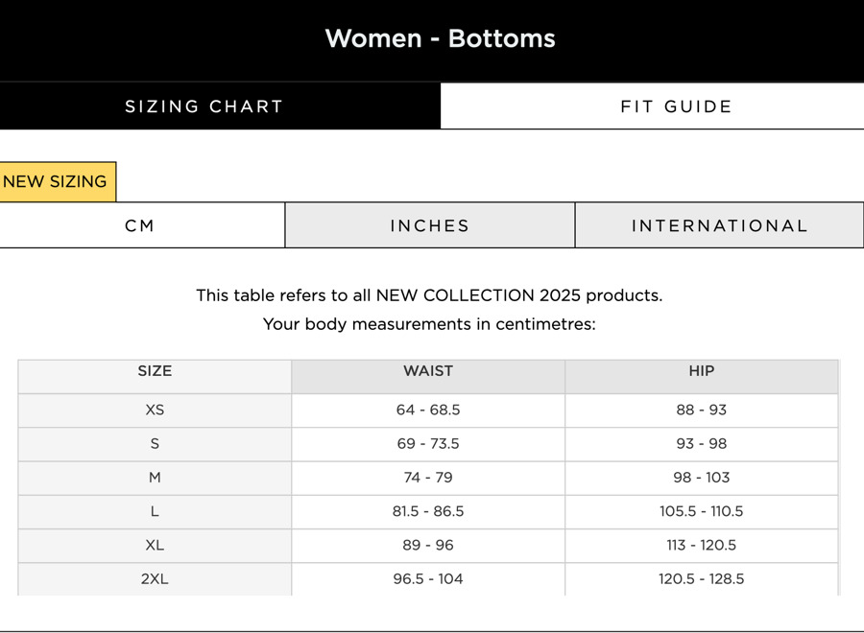Open the Fit Guide tab

click(x=676, y=106)
